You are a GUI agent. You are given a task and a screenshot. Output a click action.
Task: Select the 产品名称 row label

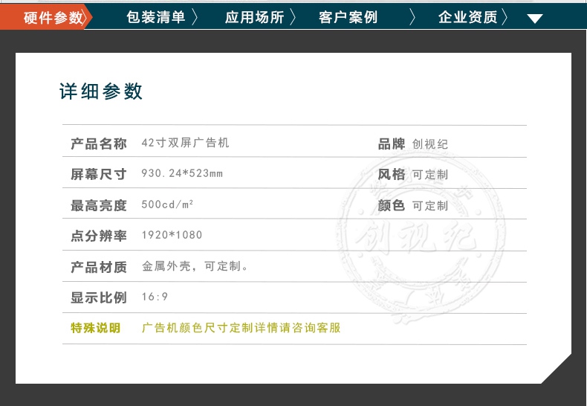click(x=99, y=144)
